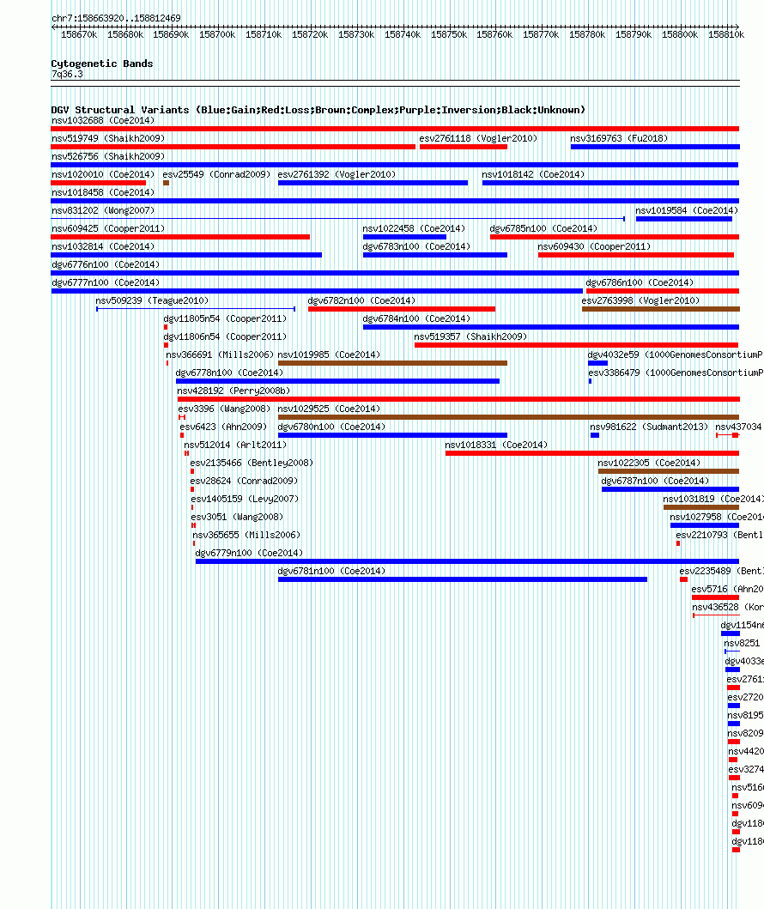Open esv2135466 (Bentley2008) variant
Image resolution: width=764 pixels, height=909 pixels.
pyautogui.click(x=192, y=471)
